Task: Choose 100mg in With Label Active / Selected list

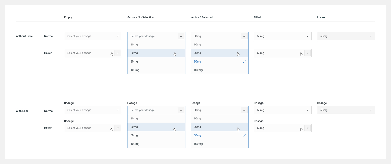Action: (219, 144)
